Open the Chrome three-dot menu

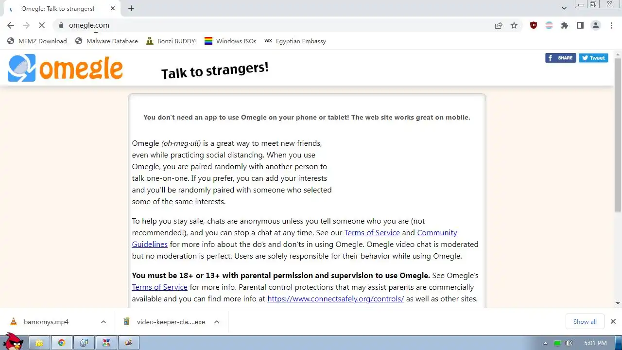coord(611,25)
